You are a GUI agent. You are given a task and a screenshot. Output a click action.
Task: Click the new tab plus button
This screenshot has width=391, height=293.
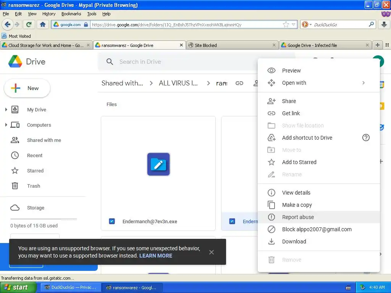click(x=378, y=45)
